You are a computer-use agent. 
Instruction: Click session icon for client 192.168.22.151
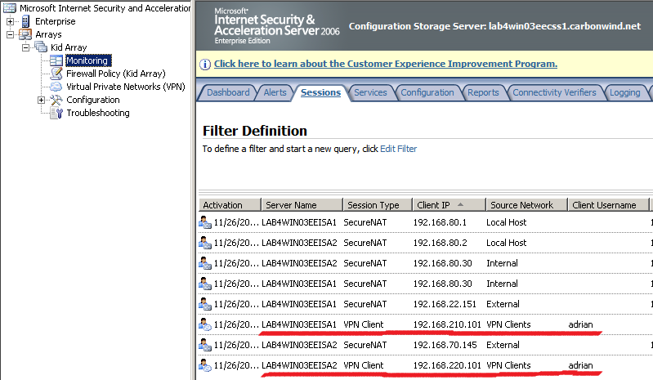(x=205, y=304)
